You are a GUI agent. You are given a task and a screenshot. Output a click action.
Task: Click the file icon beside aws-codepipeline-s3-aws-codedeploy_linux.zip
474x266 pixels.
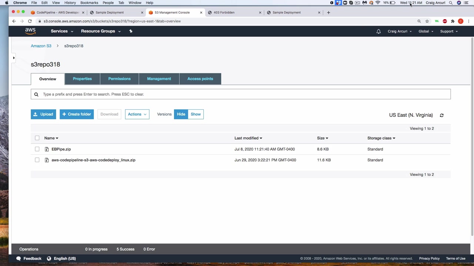tap(47, 160)
